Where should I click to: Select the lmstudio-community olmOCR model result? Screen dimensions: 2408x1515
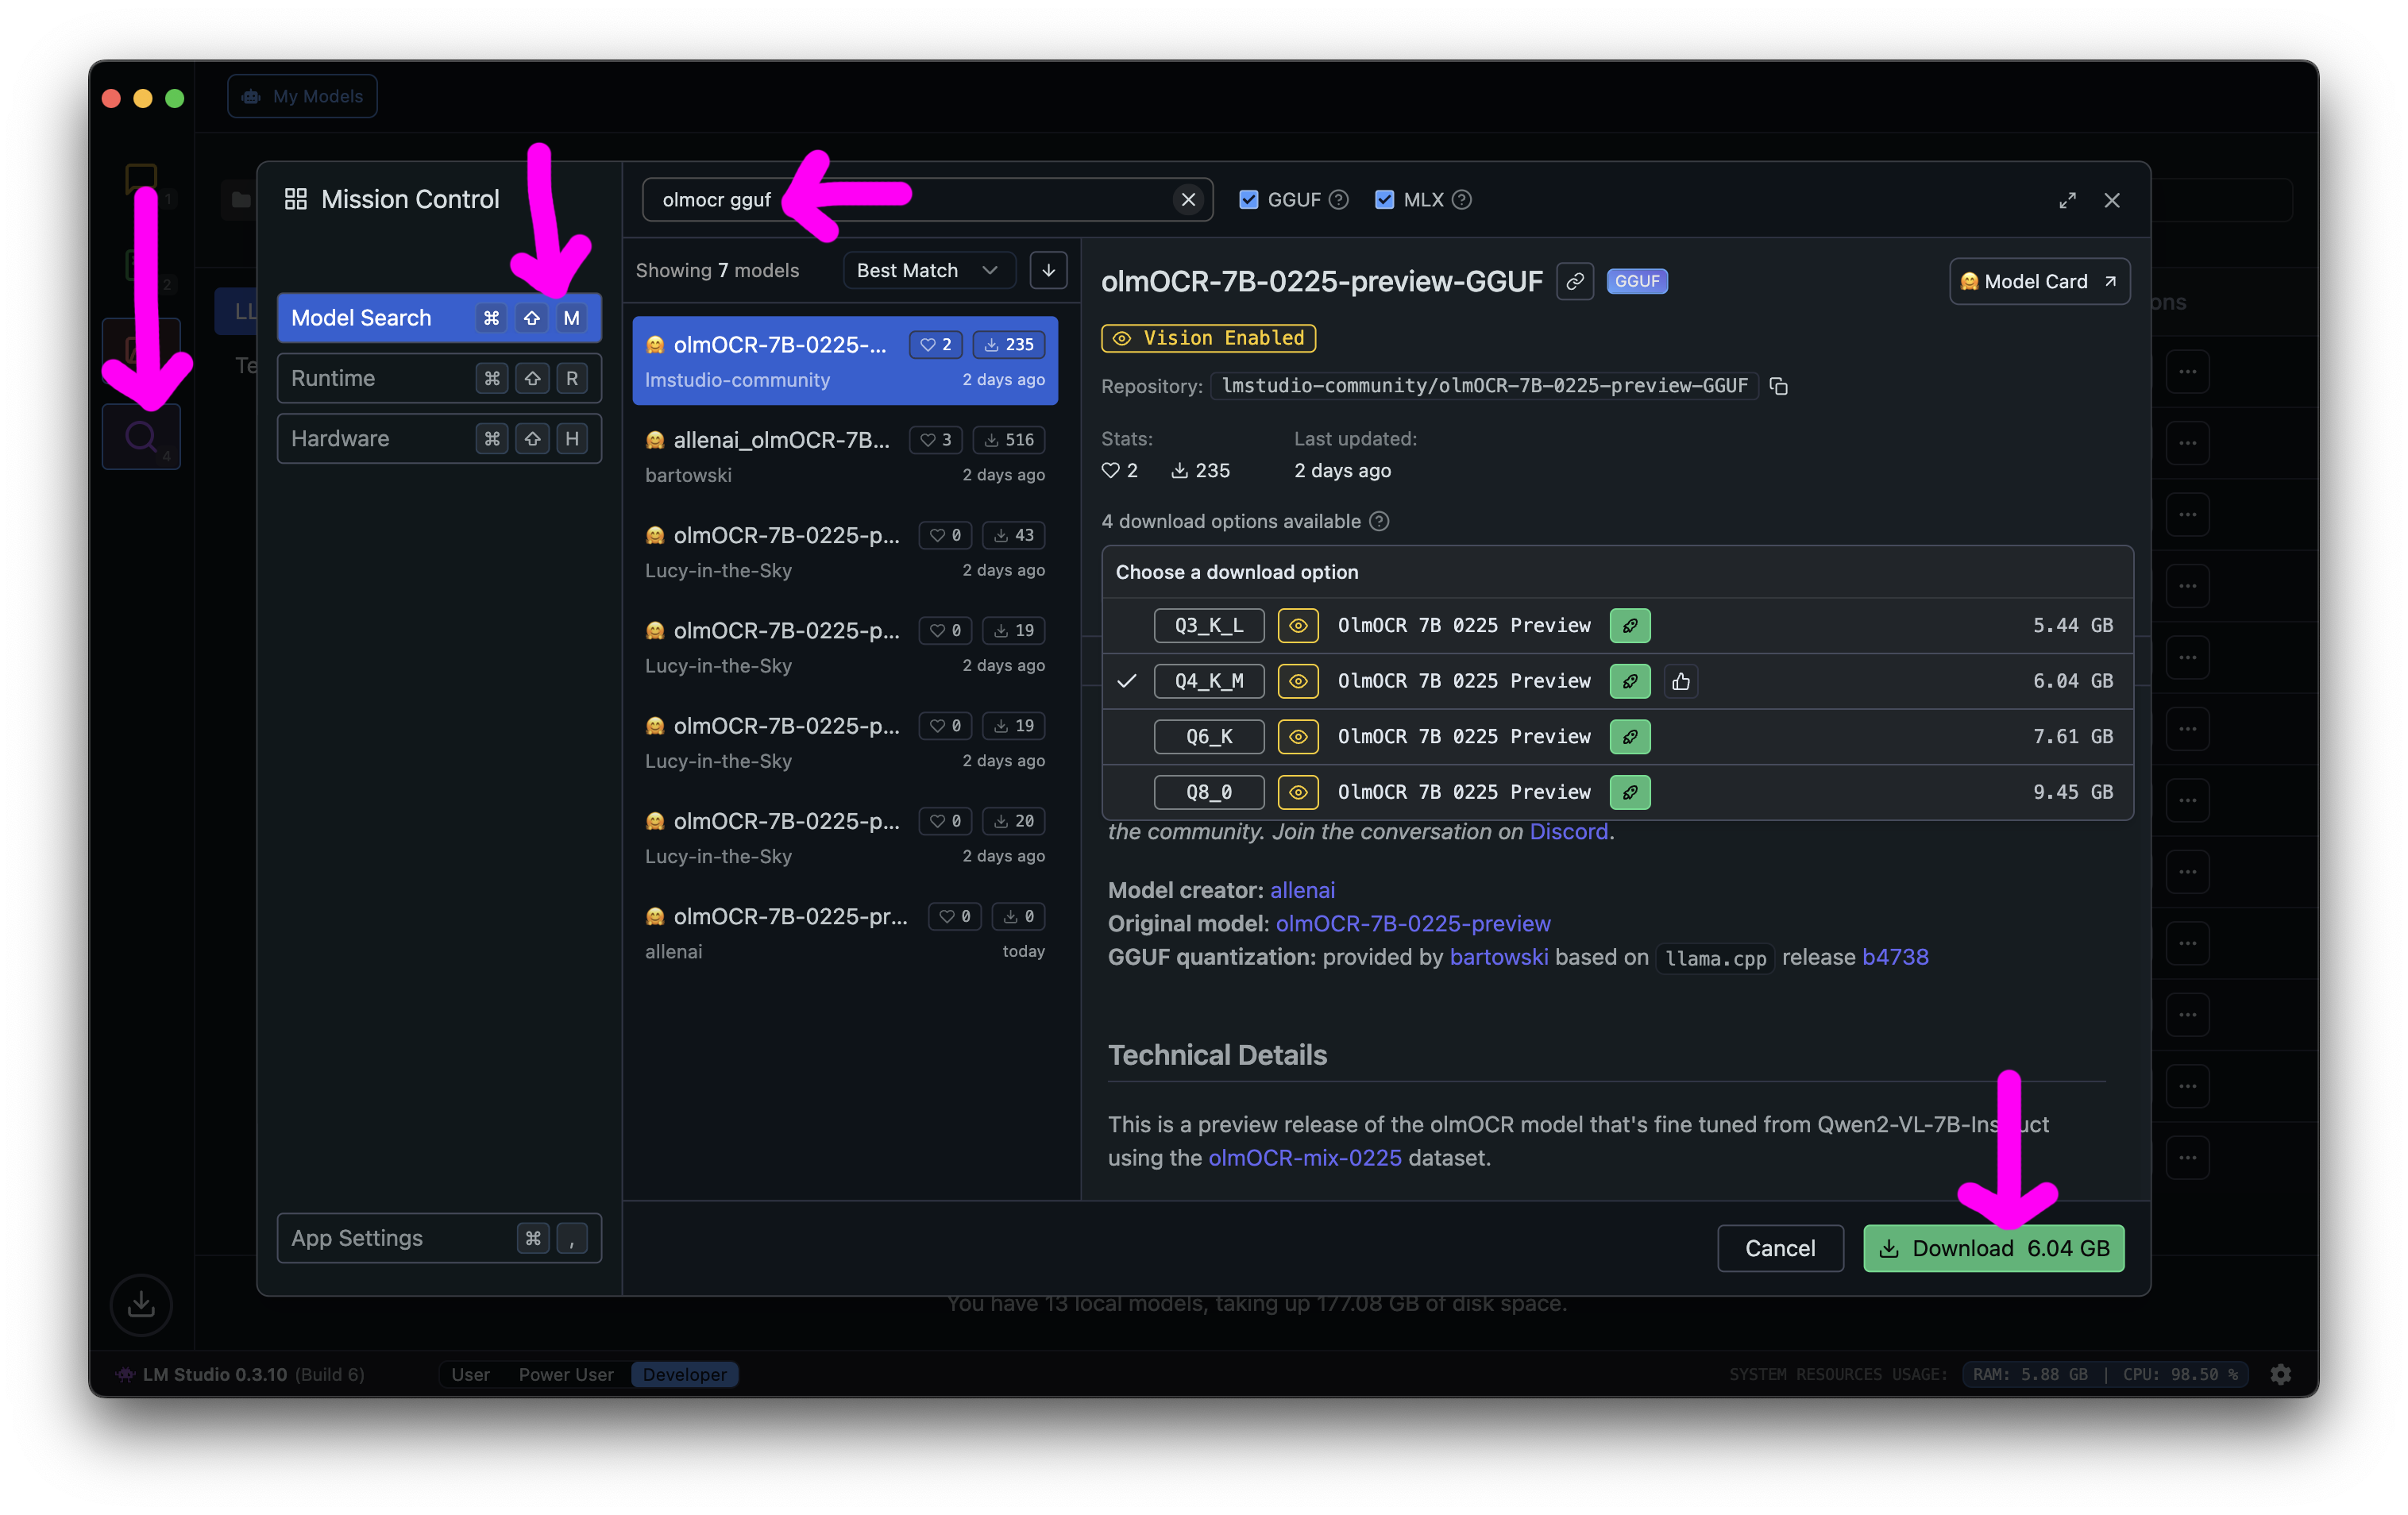pyautogui.click(x=845, y=361)
